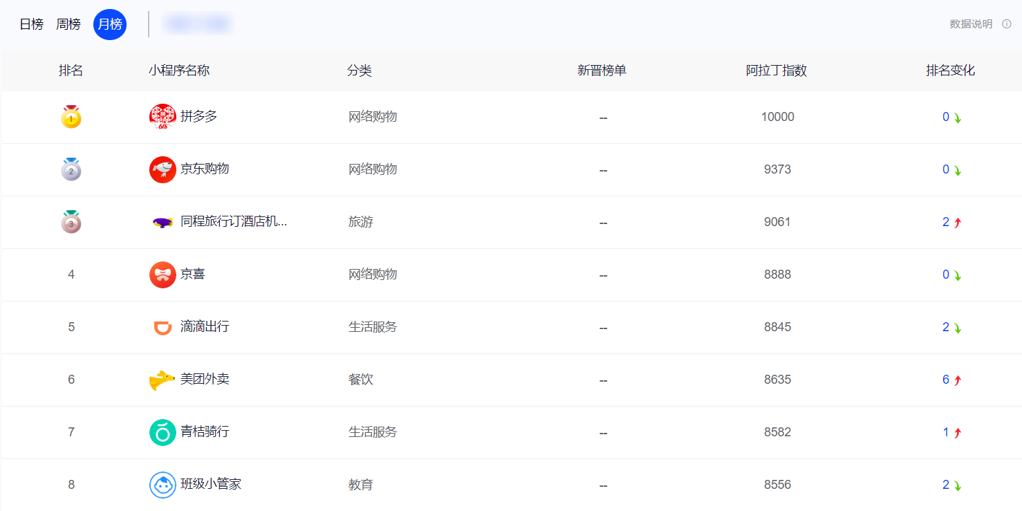This screenshot has height=511, width=1022.
Task: Click rank change value 6 for 美团外卖
Action: 946,380
